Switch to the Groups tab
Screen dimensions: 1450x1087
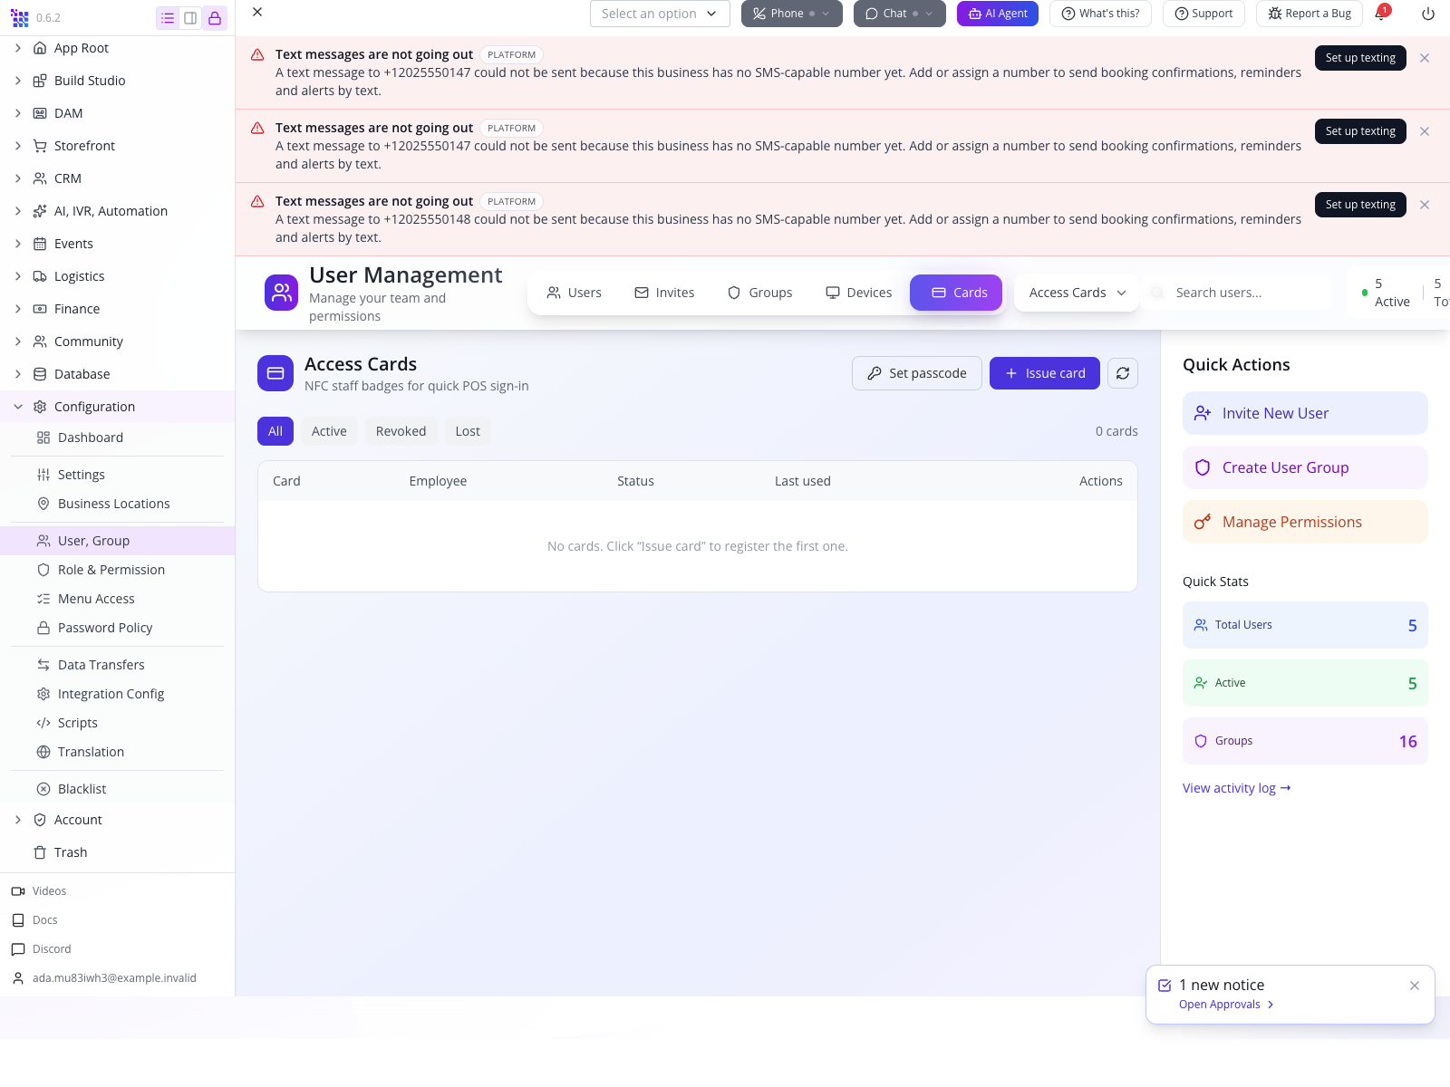pyautogui.click(x=759, y=293)
